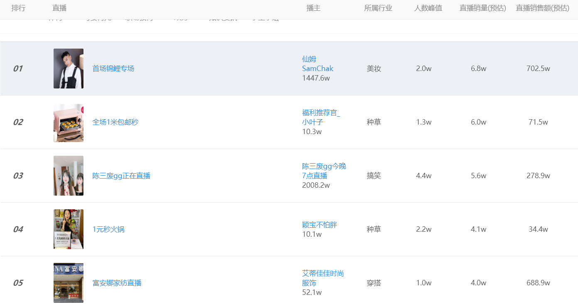Sort by 直播销售额(预估) column header
Viewport: 578px width, 304px height.
coord(543,8)
